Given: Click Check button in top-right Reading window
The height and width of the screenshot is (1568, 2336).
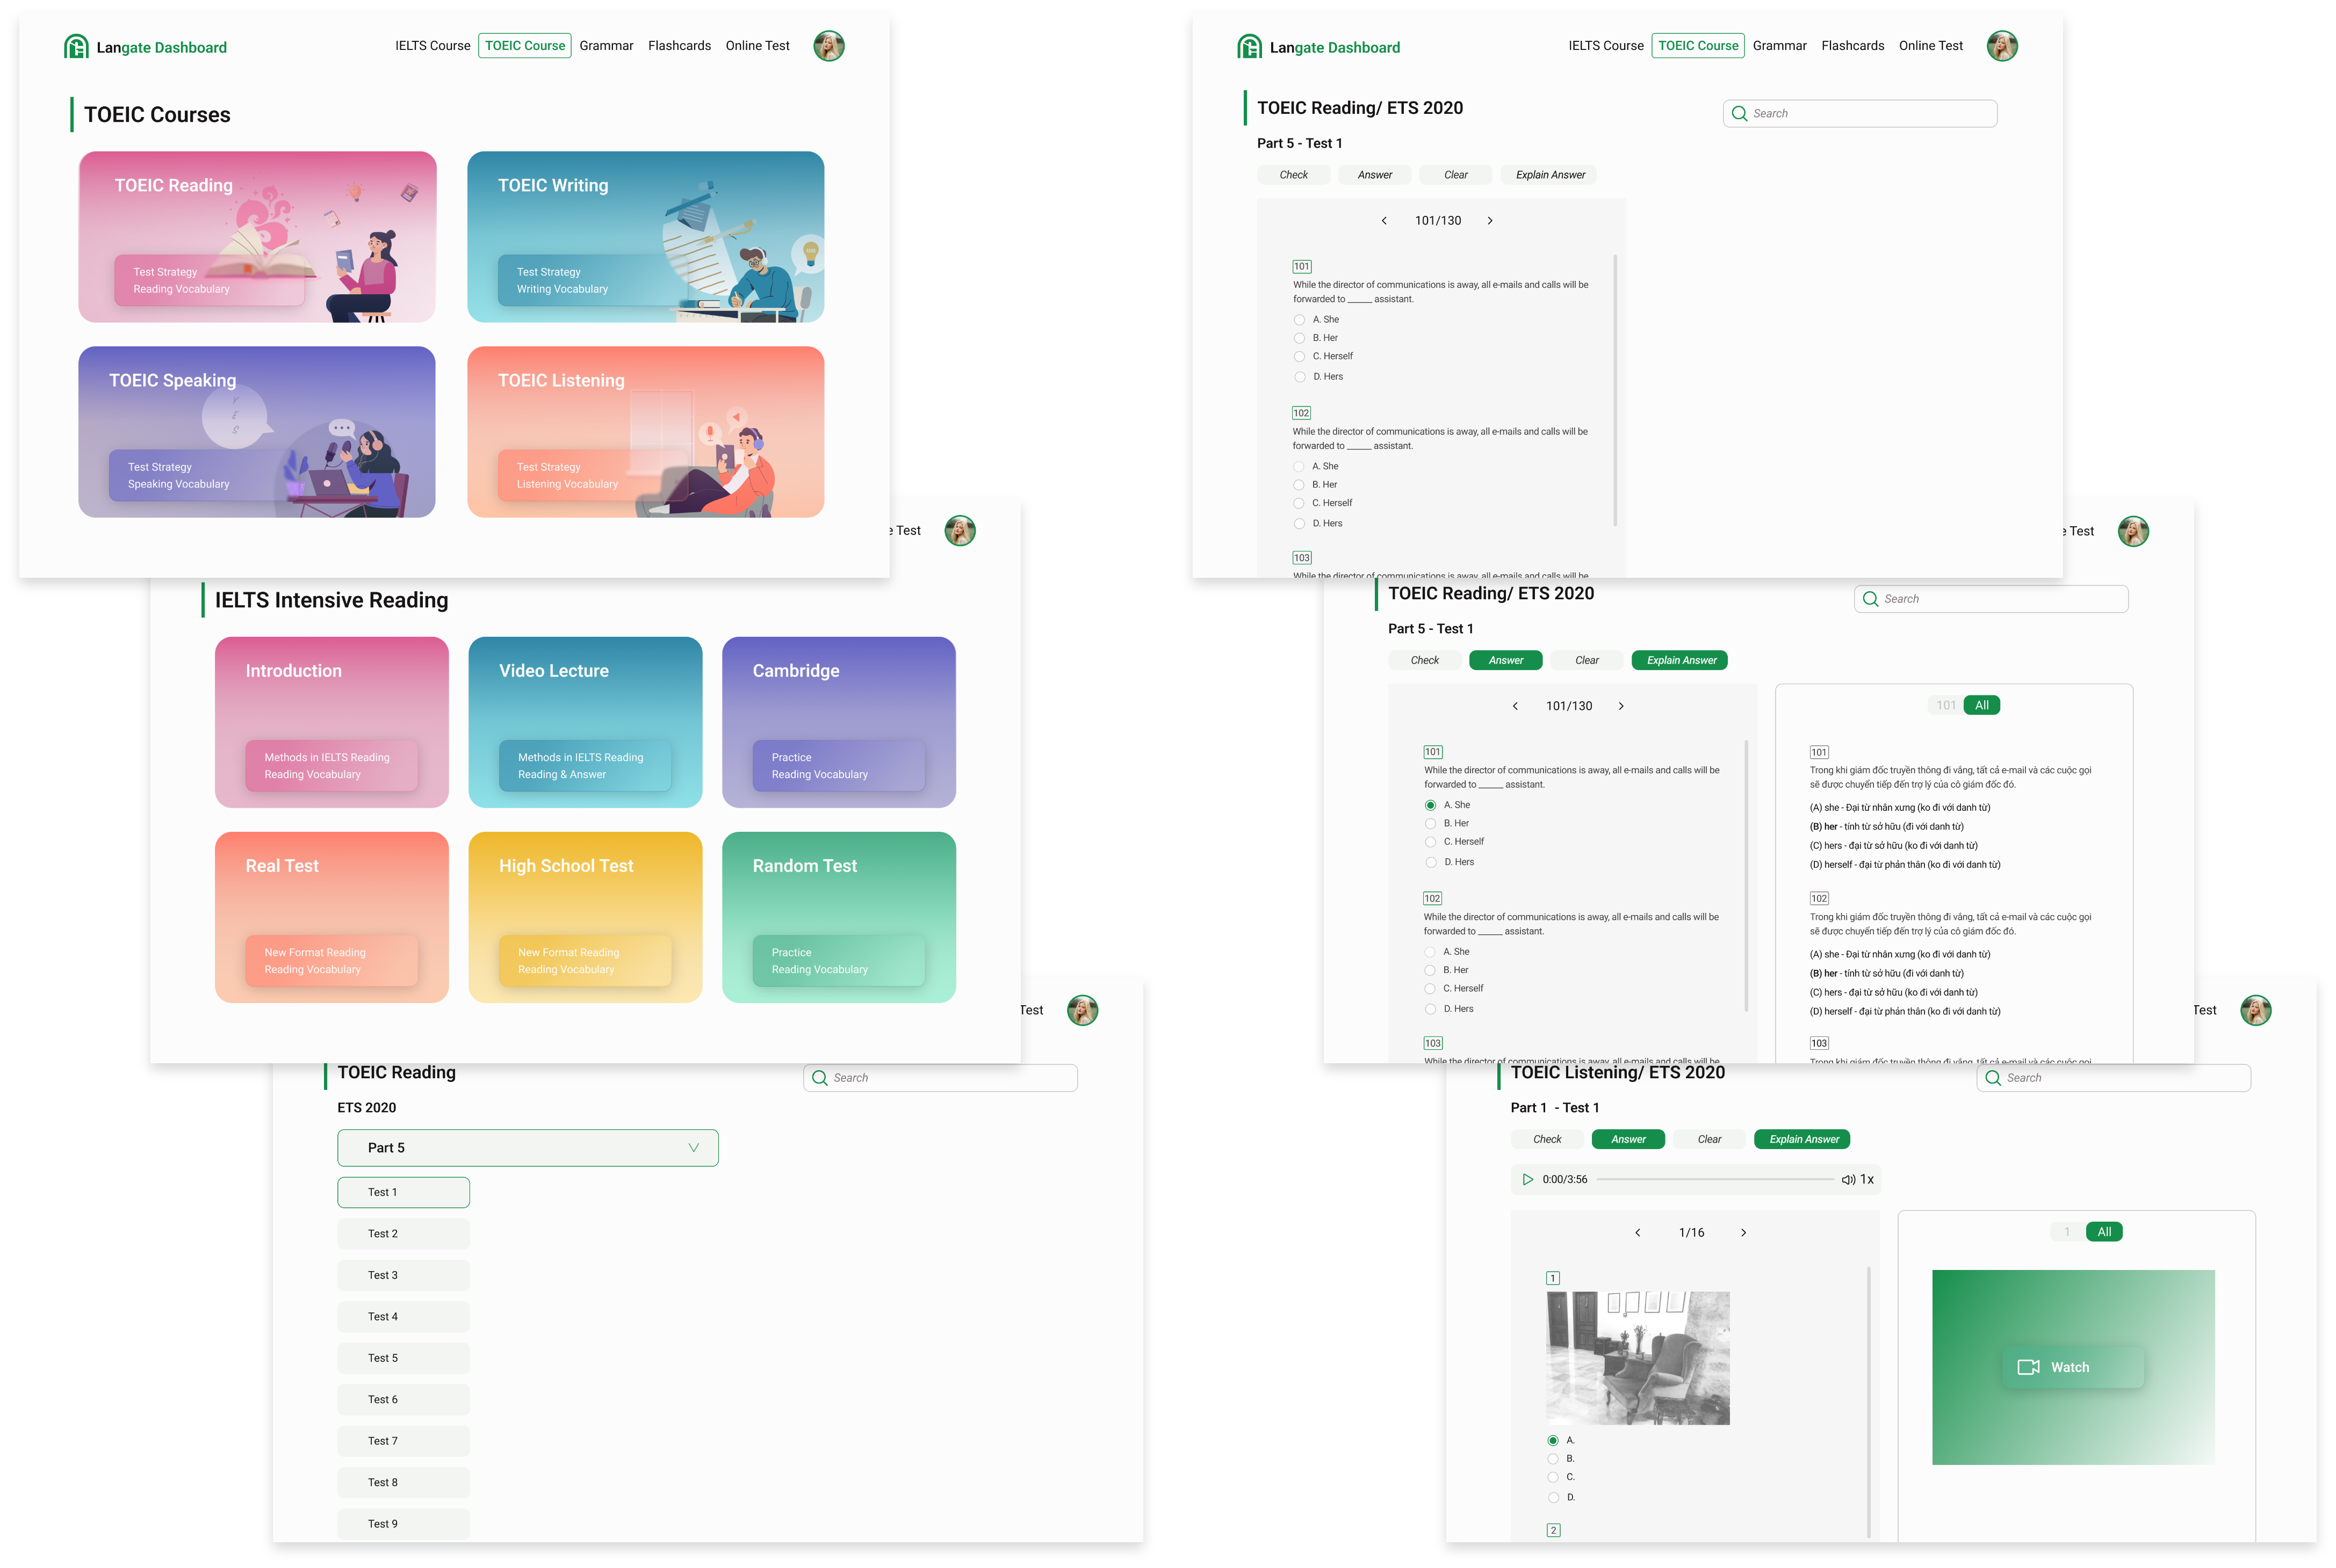Looking at the screenshot, I should [1294, 175].
